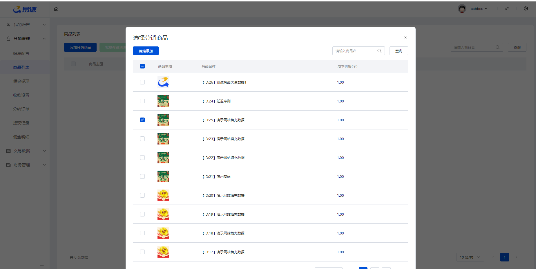The image size is (536, 269).
Task: Go to page 1 in background pagination
Action: [505, 257]
